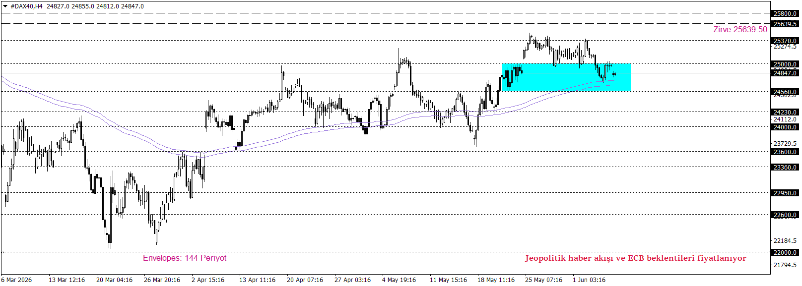802x286 pixels.
Task: Click the #DAX40,H4 symbol title
Action: tap(27, 6)
